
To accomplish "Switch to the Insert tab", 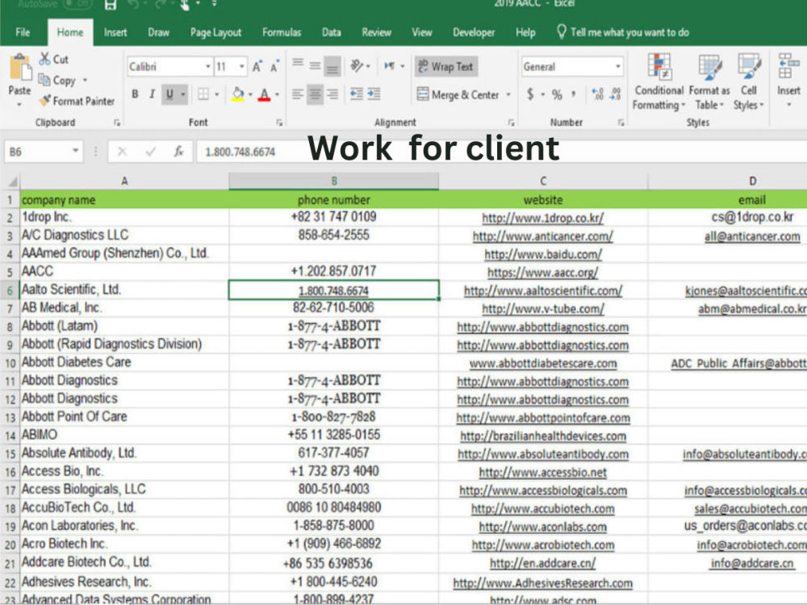I will coord(115,32).
